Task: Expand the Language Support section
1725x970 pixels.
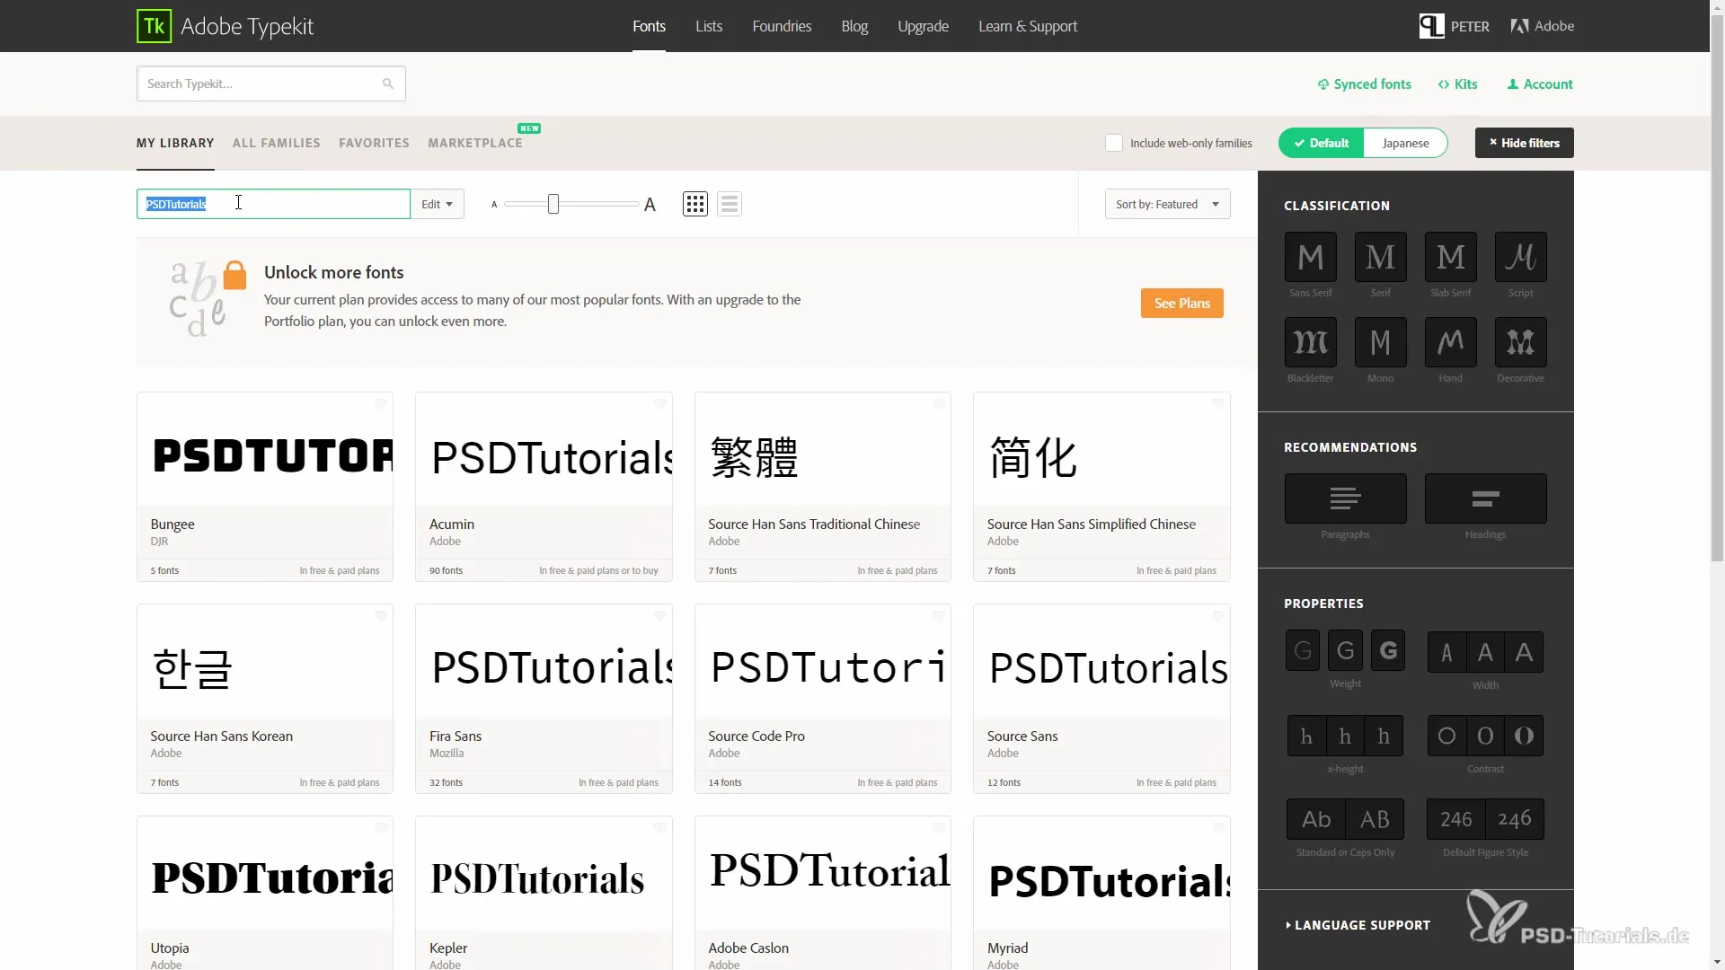Action: 1358,925
